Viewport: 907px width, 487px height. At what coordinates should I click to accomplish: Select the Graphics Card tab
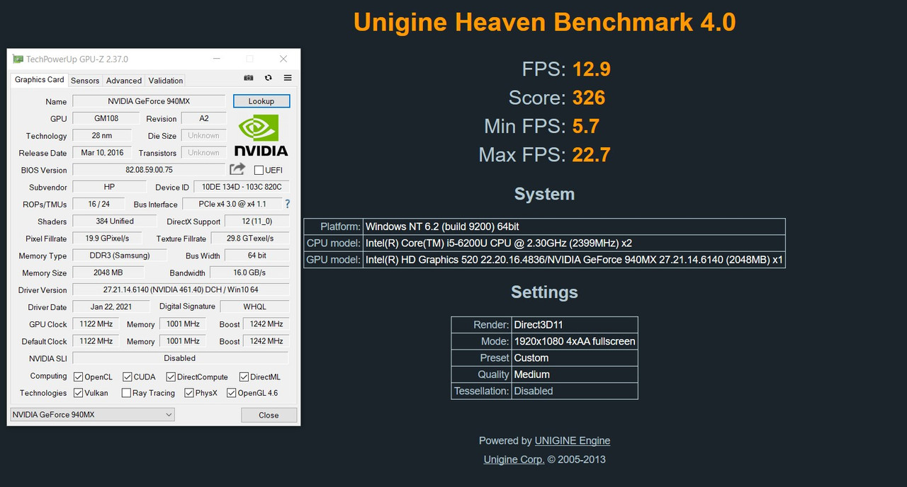click(x=40, y=80)
